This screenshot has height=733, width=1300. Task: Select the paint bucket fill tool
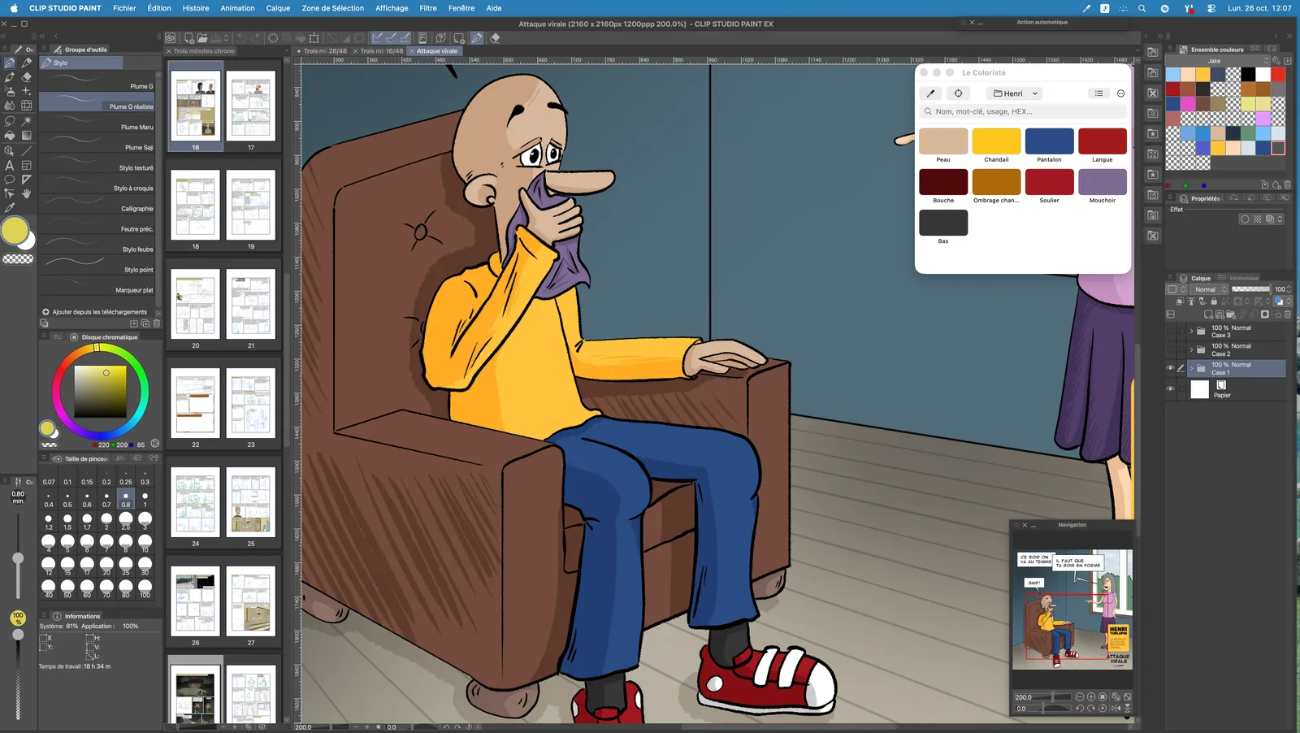click(10, 135)
